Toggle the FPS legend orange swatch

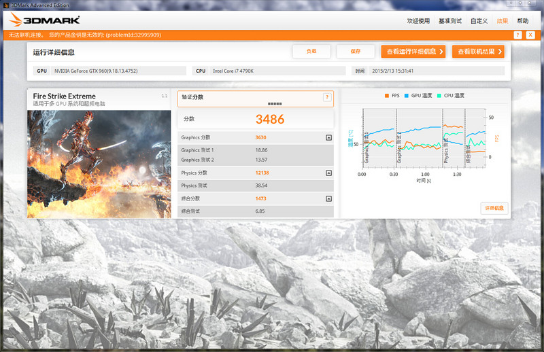386,96
